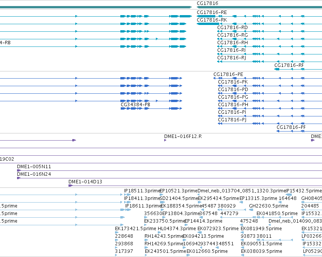Screen dimensions: 322x257
Task: Open the CG17816-RF transcript label
Action: tap(289, 65)
